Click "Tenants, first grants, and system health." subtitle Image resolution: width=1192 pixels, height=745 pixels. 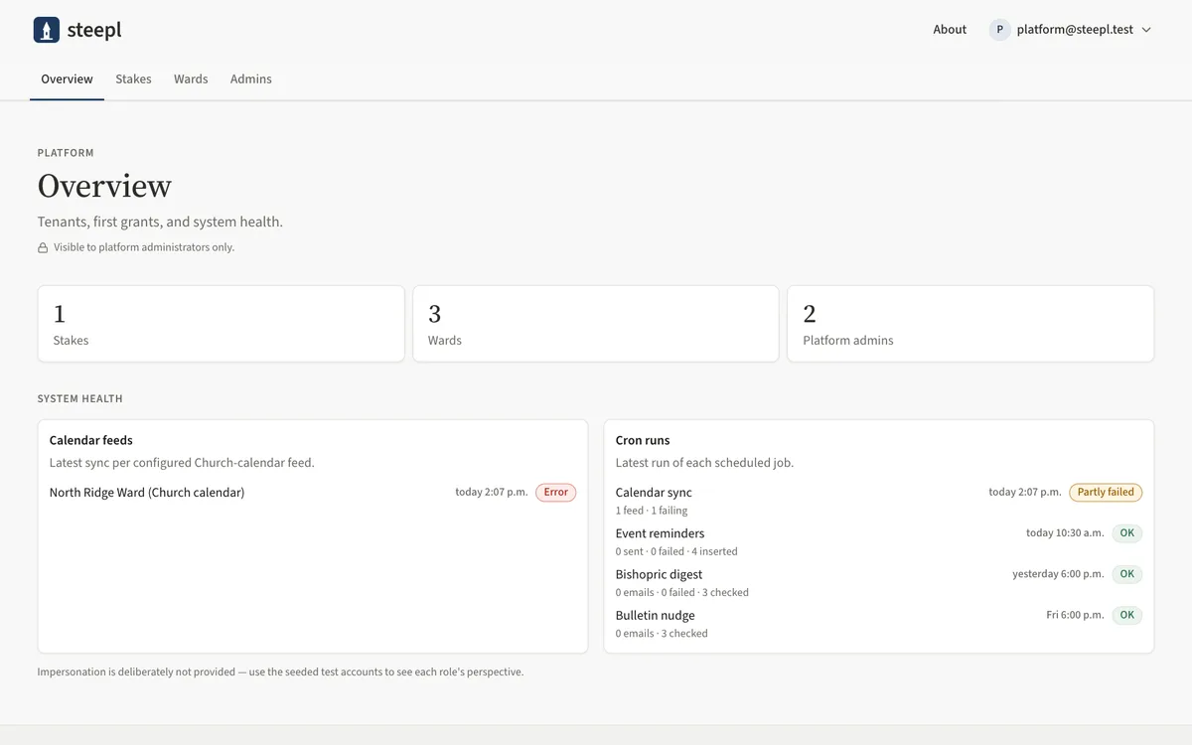tap(160, 222)
